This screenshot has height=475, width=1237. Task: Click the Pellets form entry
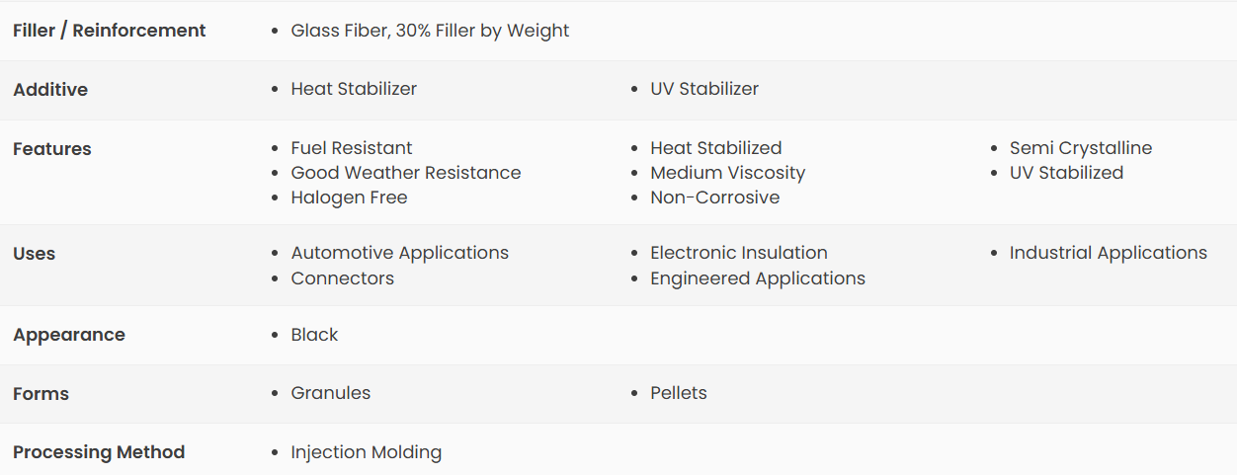(x=679, y=393)
